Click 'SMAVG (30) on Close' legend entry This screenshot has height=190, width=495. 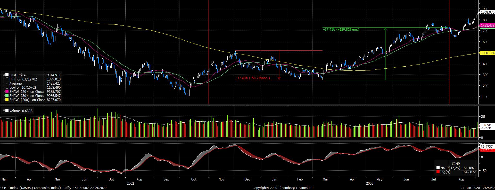(27, 96)
